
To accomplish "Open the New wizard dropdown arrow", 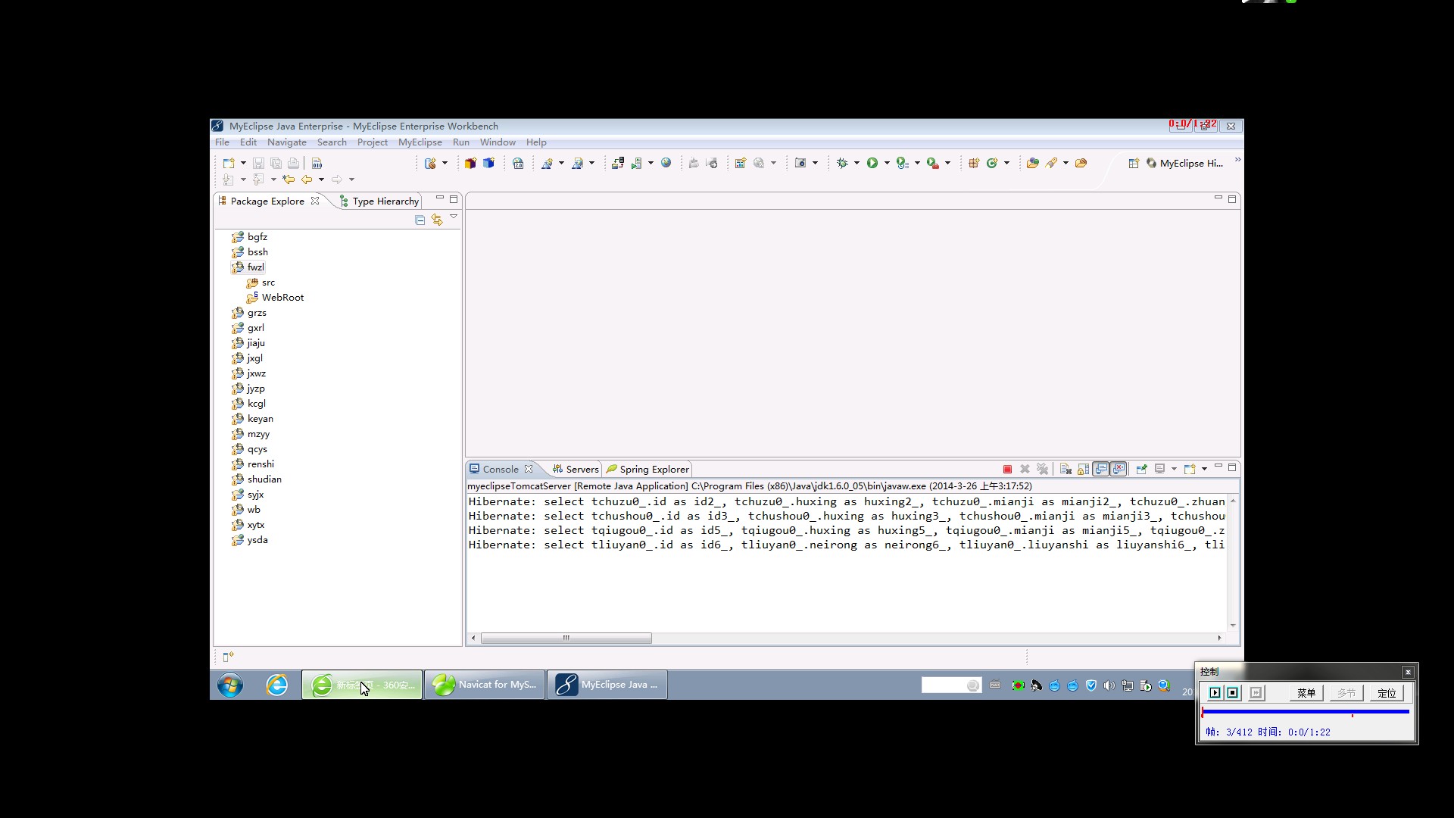I will tap(243, 163).
